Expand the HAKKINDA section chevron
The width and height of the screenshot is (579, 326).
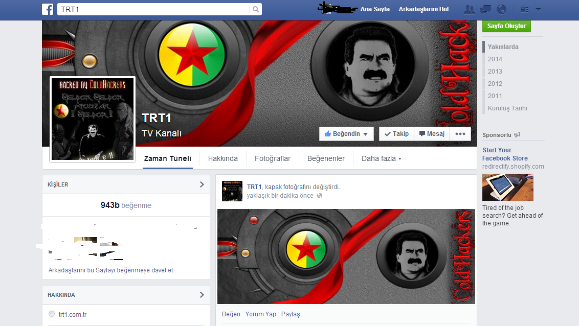coord(202,295)
